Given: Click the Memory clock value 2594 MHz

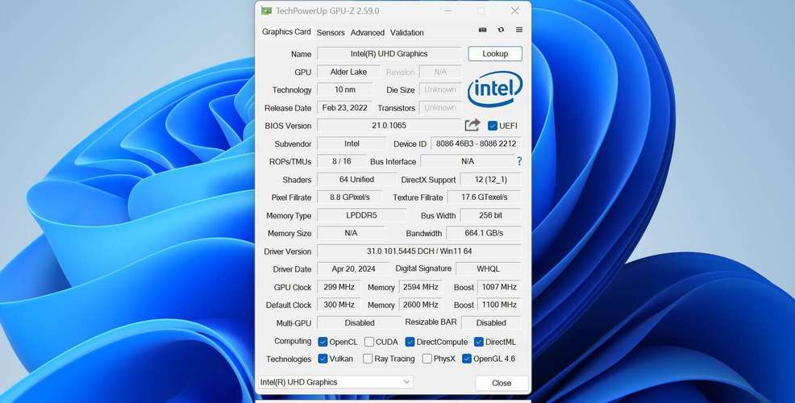Looking at the screenshot, I should [x=420, y=287].
